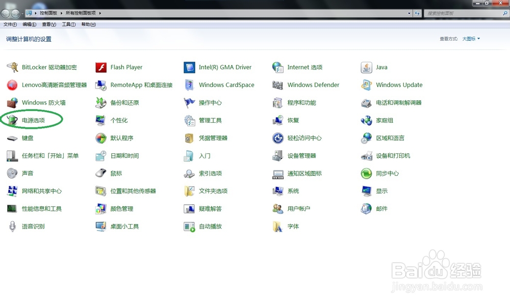Open the 帮助(H) menu
The image size is (510, 304).
pyautogui.click(x=88, y=24)
